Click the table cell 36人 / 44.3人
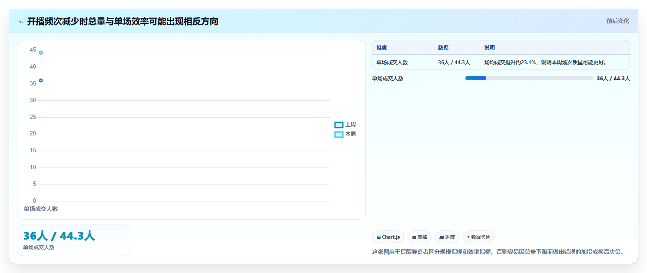 point(454,62)
